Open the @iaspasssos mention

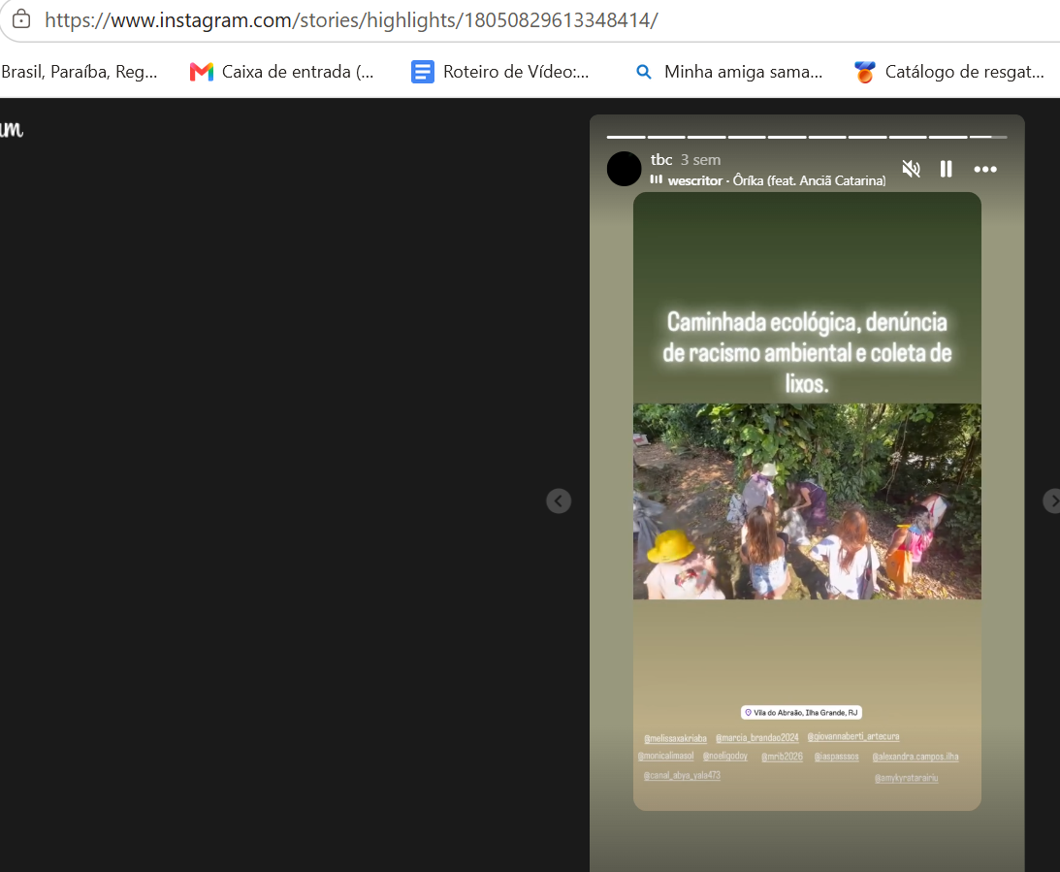point(836,757)
